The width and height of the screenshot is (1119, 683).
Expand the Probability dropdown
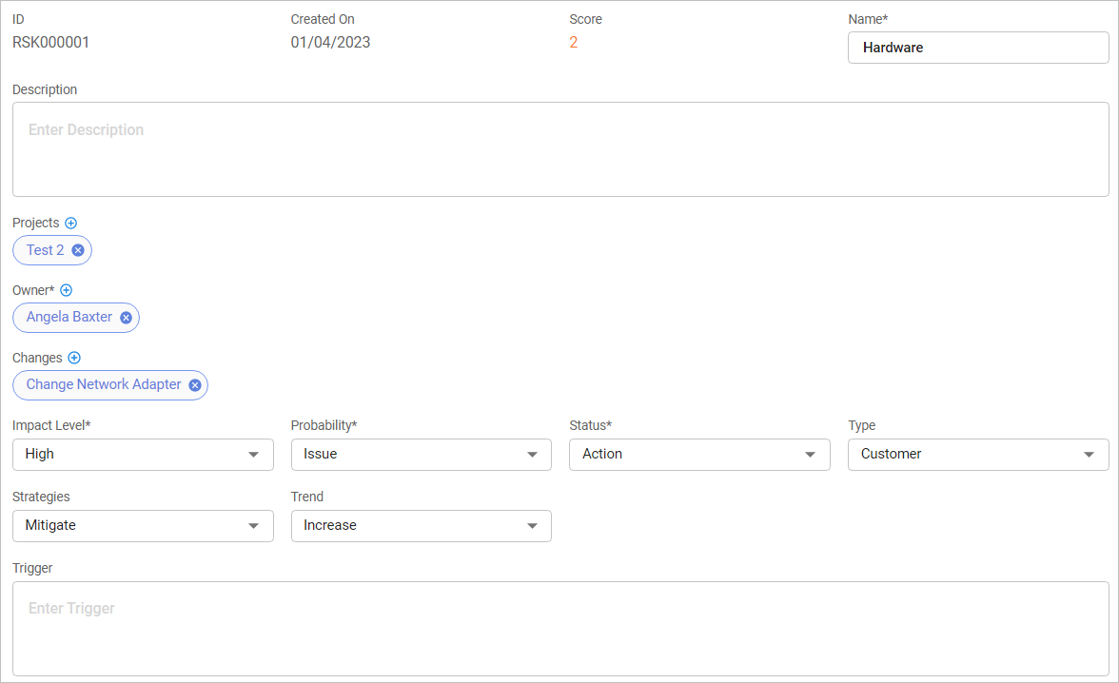coord(421,455)
